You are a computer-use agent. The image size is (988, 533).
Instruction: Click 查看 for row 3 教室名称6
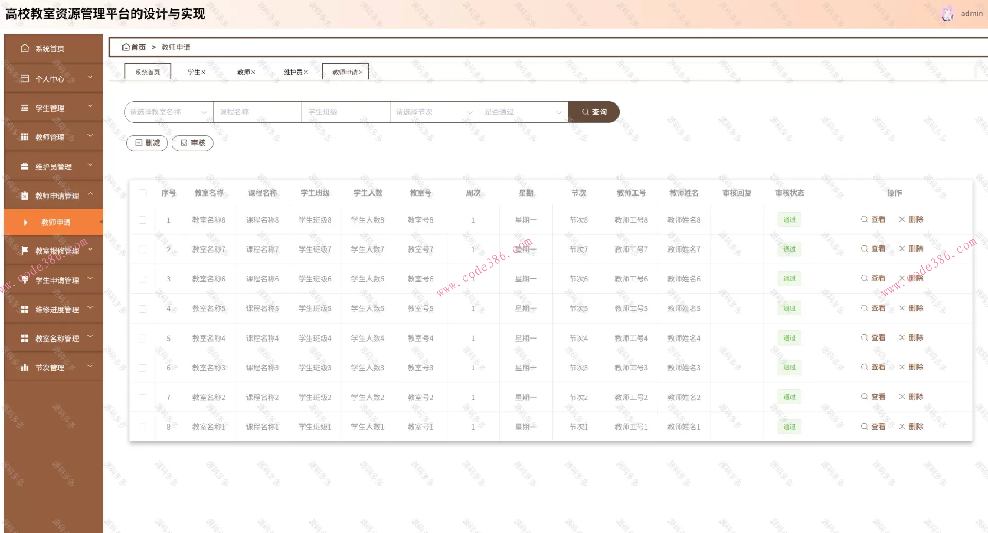click(x=873, y=278)
